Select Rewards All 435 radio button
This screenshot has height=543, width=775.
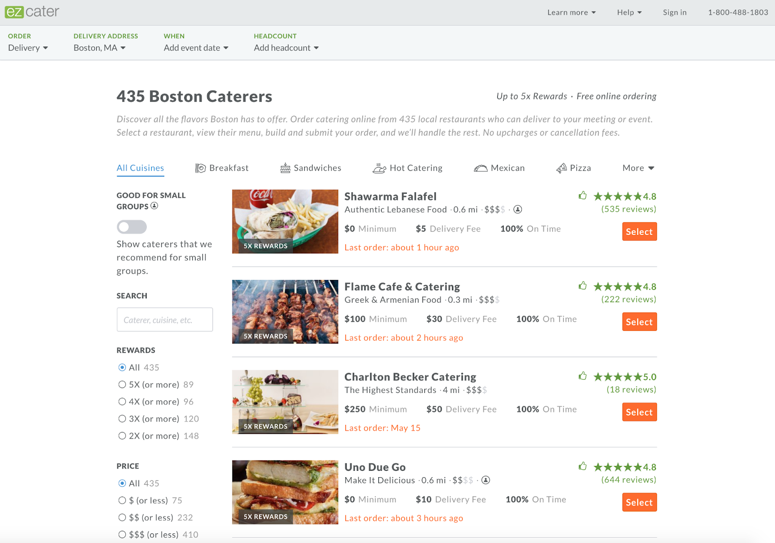(x=122, y=368)
